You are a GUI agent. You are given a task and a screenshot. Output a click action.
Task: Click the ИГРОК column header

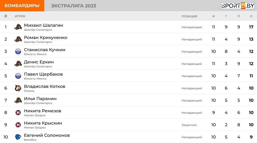click(x=20, y=16)
